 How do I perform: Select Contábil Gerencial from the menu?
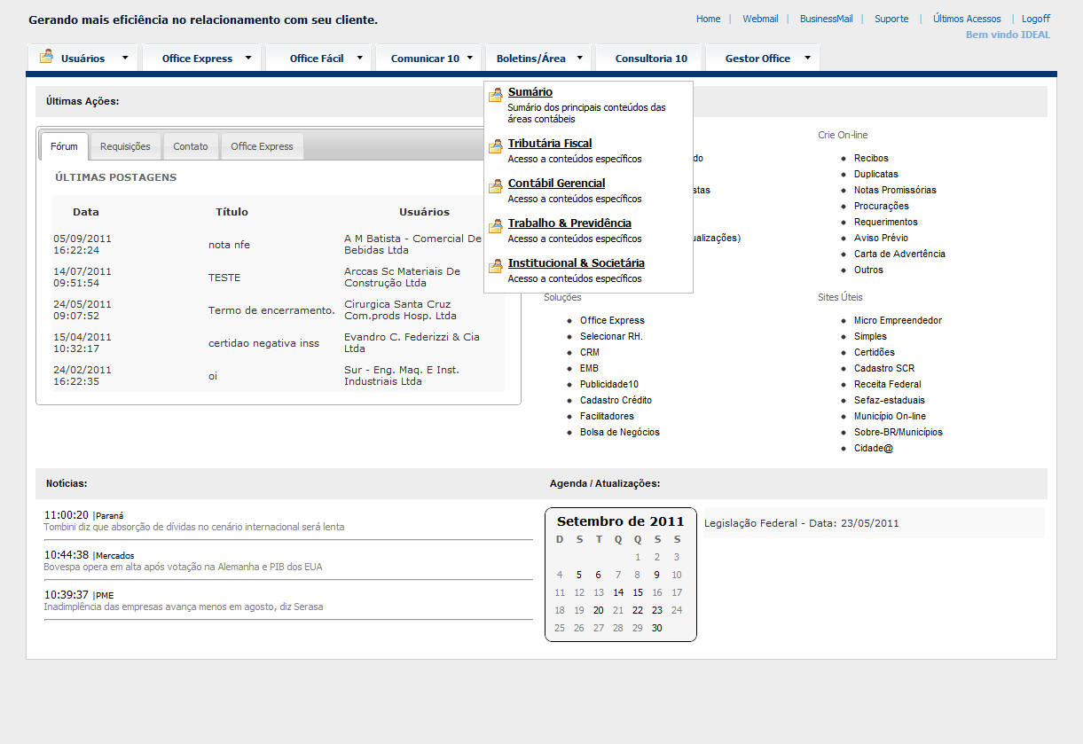tap(556, 184)
